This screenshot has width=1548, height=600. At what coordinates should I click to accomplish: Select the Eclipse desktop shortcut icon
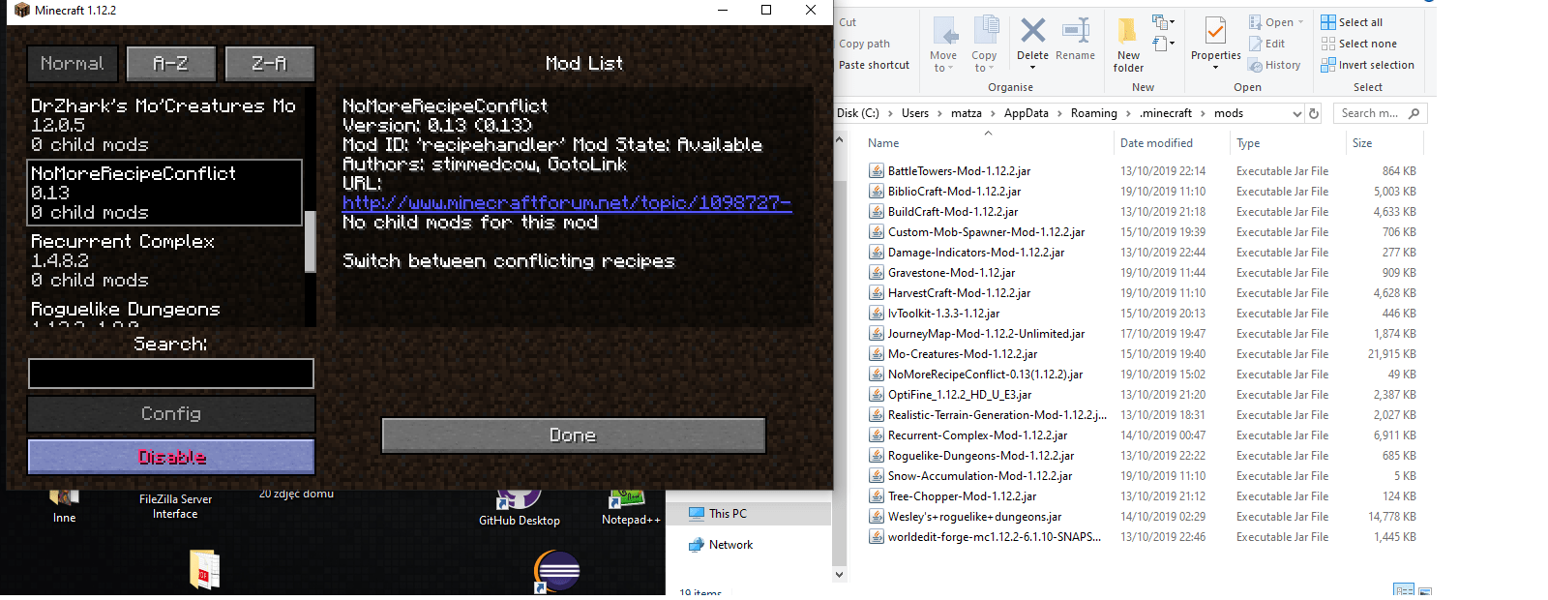[556, 572]
